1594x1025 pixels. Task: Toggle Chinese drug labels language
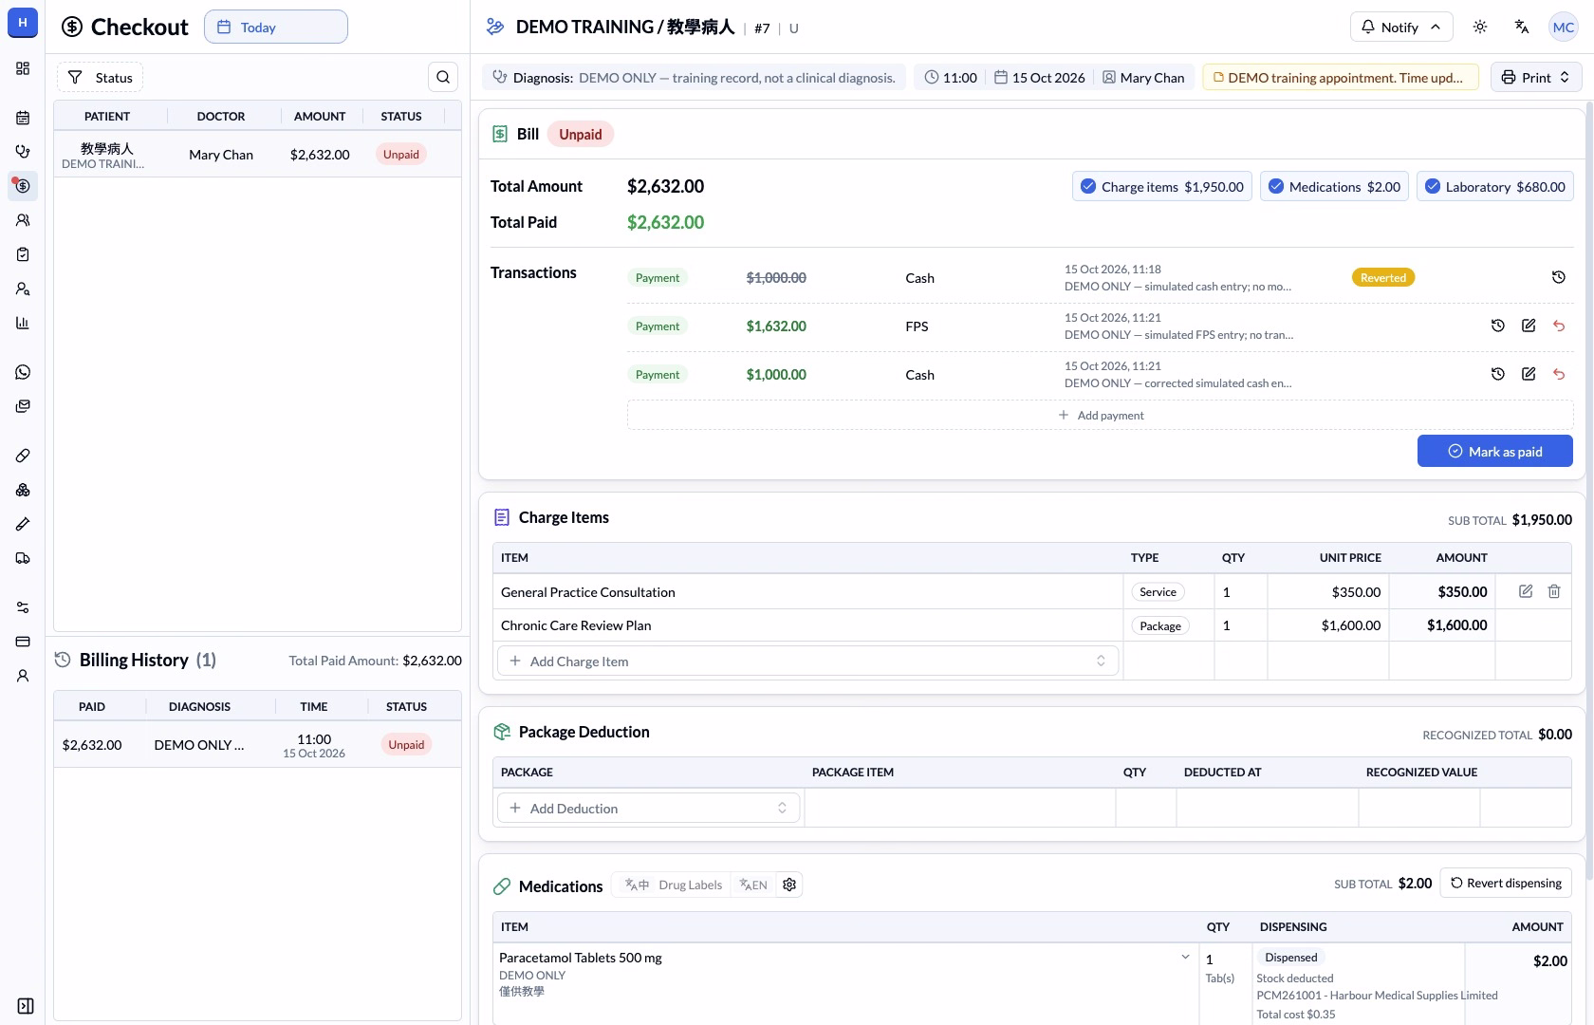[x=637, y=885]
